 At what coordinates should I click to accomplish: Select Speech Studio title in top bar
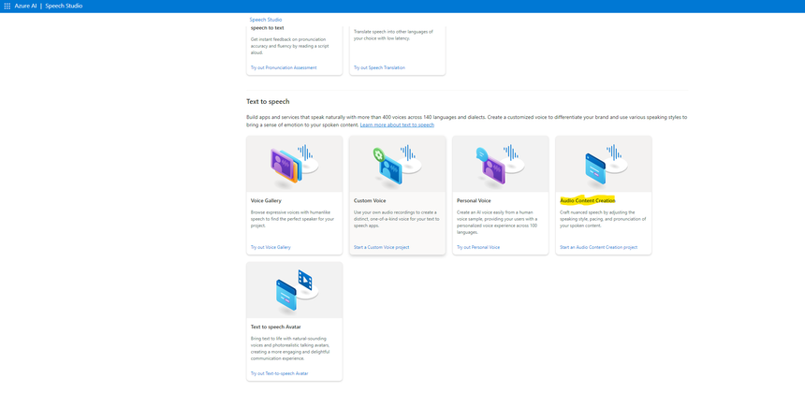tap(64, 6)
